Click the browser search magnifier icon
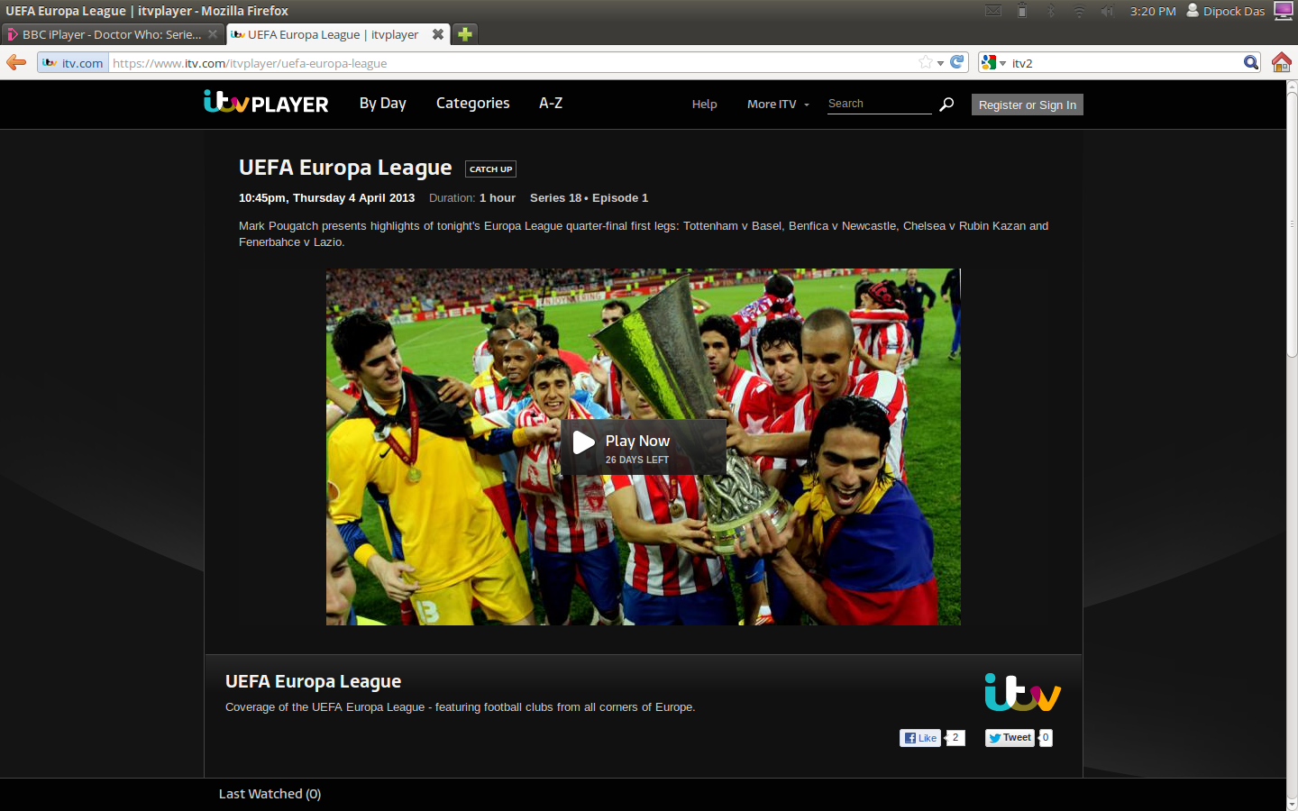Image resolution: width=1298 pixels, height=811 pixels. [1250, 62]
